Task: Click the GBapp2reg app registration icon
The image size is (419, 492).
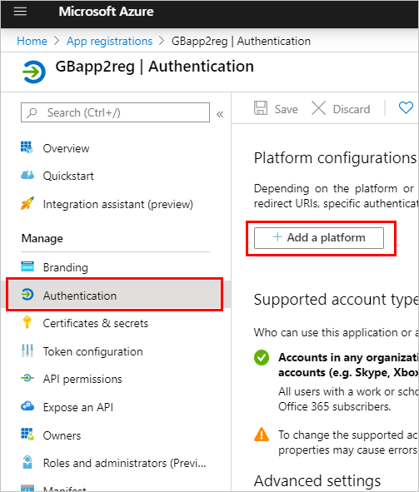Action: pyautogui.click(x=34, y=72)
